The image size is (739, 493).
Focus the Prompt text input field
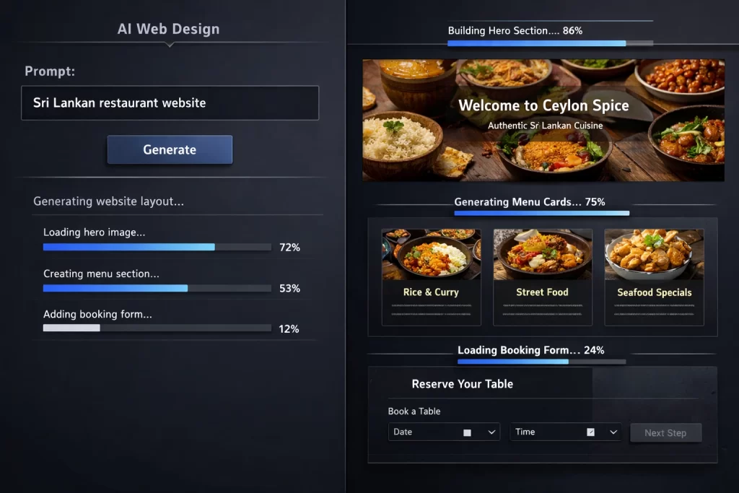click(170, 103)
